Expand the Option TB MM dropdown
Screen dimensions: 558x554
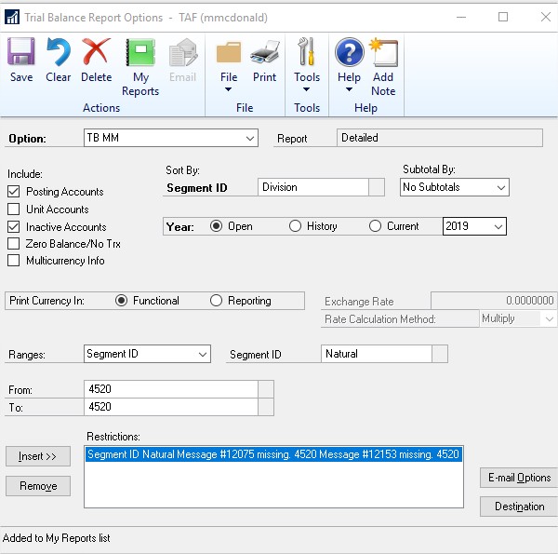click(x=250, y=138)
